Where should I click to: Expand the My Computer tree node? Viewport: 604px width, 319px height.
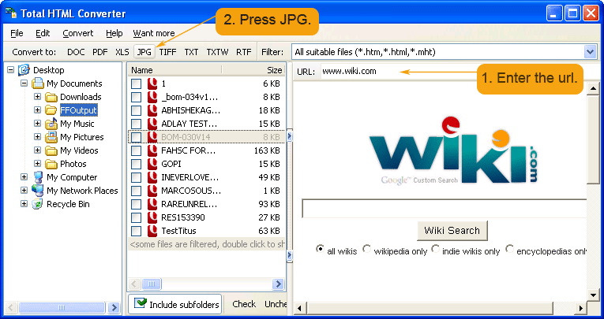click(x=24, y=177)
